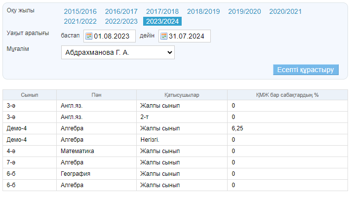Select the 2019/2020 school year
Viewport: 350px width, 199px height.
244,11
